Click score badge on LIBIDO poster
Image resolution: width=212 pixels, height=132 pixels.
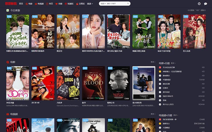[60, 68]
